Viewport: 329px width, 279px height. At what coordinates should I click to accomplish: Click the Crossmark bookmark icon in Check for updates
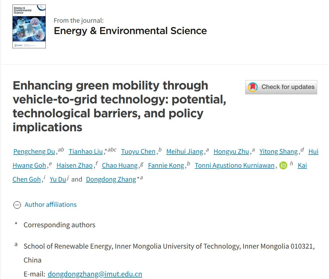tap(253, 87)
